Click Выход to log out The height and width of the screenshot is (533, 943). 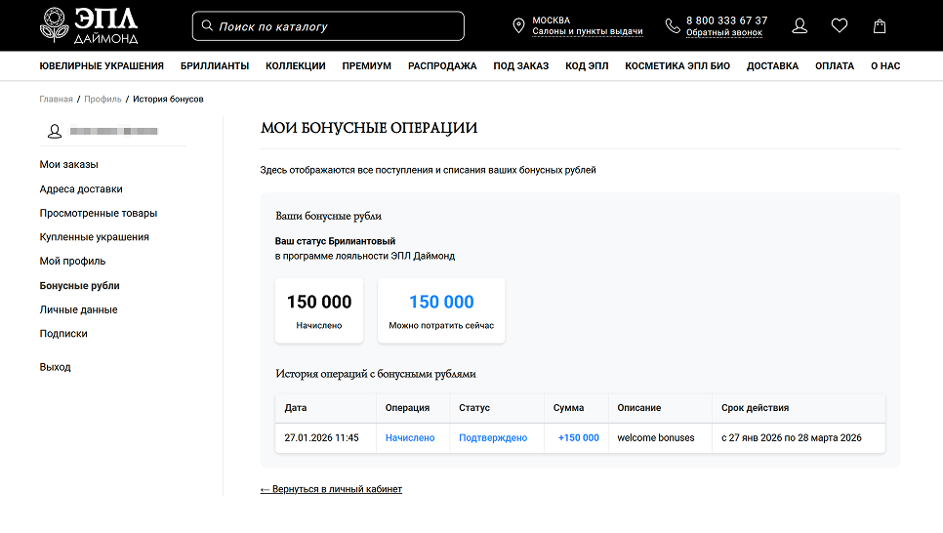click(x=55, y=367)
